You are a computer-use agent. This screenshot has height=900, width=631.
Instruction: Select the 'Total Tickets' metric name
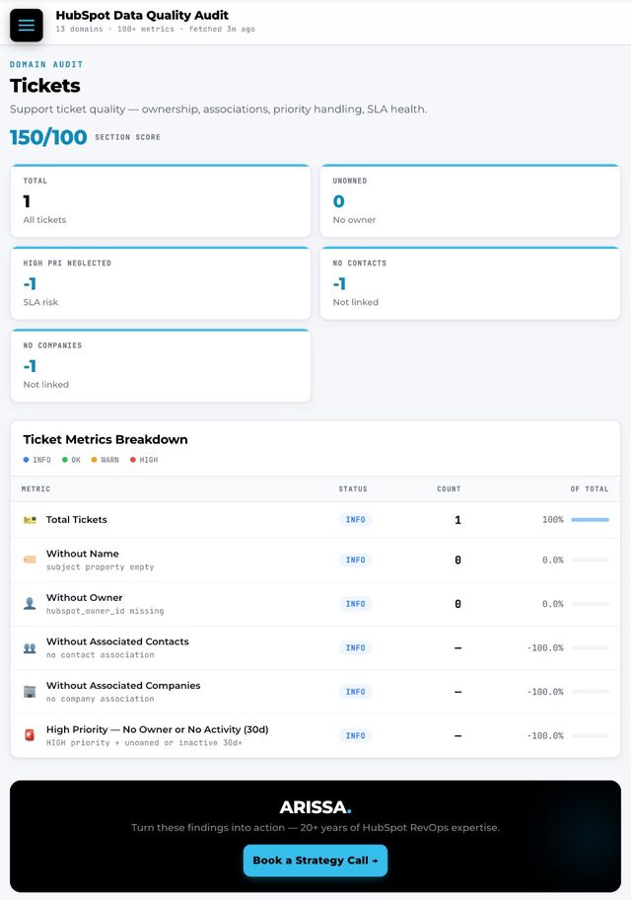tap(76, 519)
